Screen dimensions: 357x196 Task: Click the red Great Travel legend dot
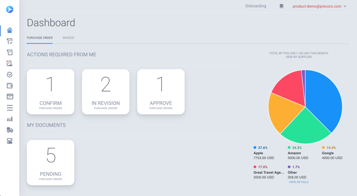[x=255, y=167]
